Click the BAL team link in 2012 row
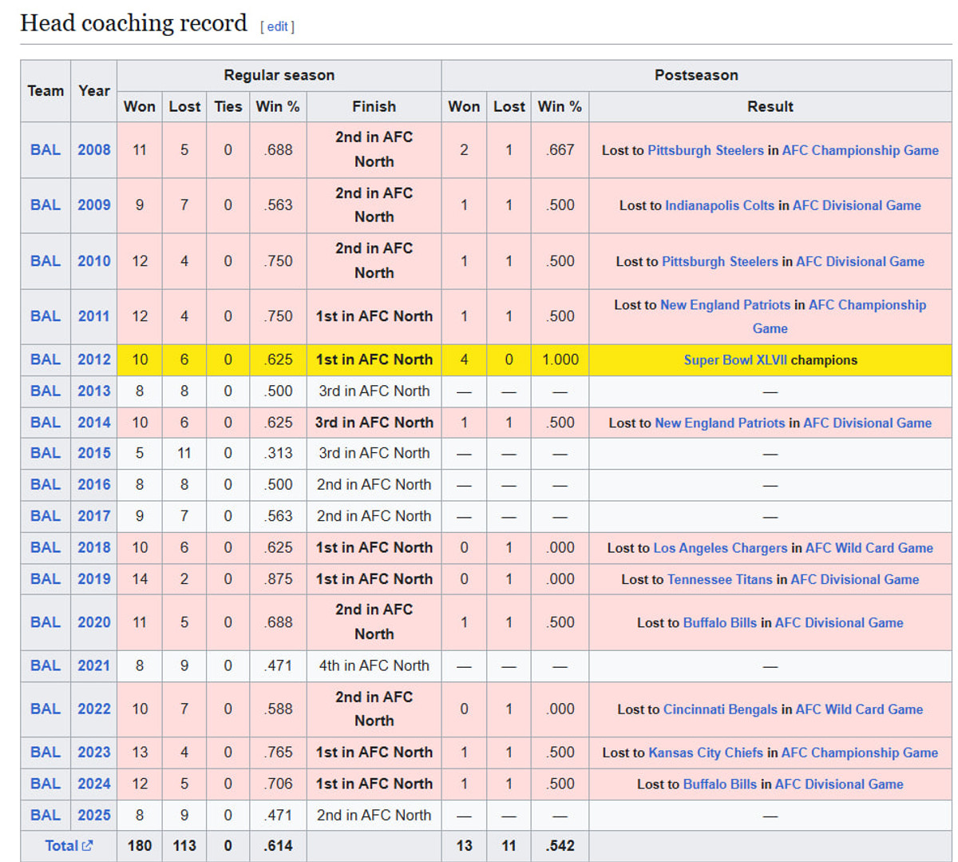This screenshot has height=862, width=958. [46, 359]
